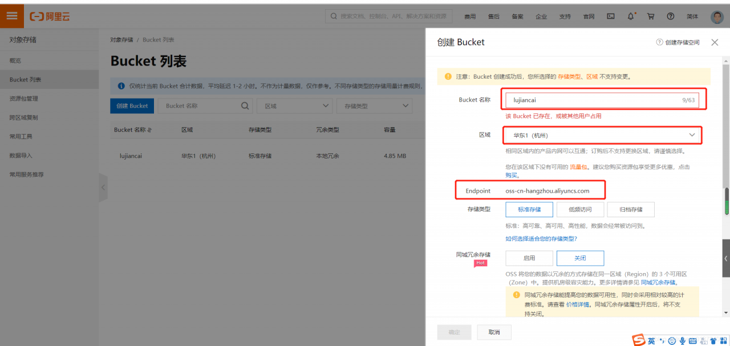Open the Sogou skin shirt icon
This screenshot has height=346, width=730.
click(713, 341)
